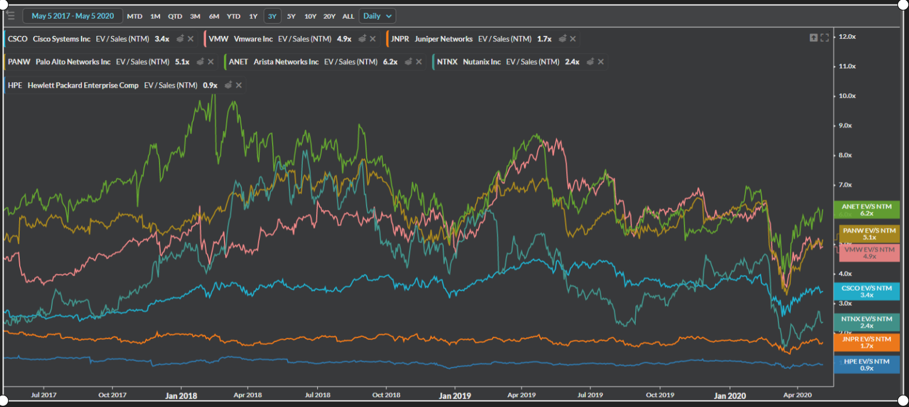
Task: Remove the CSCO Cisco Systems series
Action: pos(191,39)
